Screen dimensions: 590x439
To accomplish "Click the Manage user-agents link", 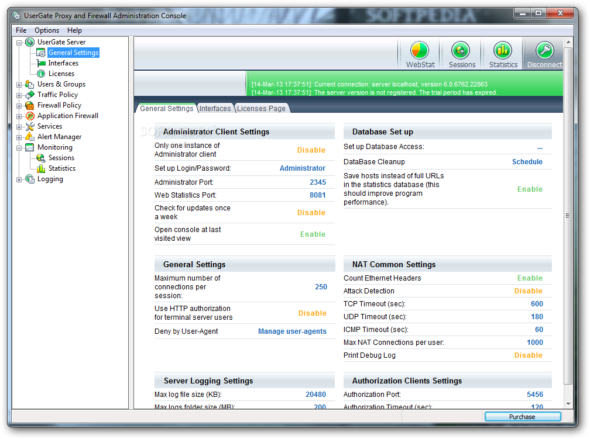I will click(x=293, y=331).
